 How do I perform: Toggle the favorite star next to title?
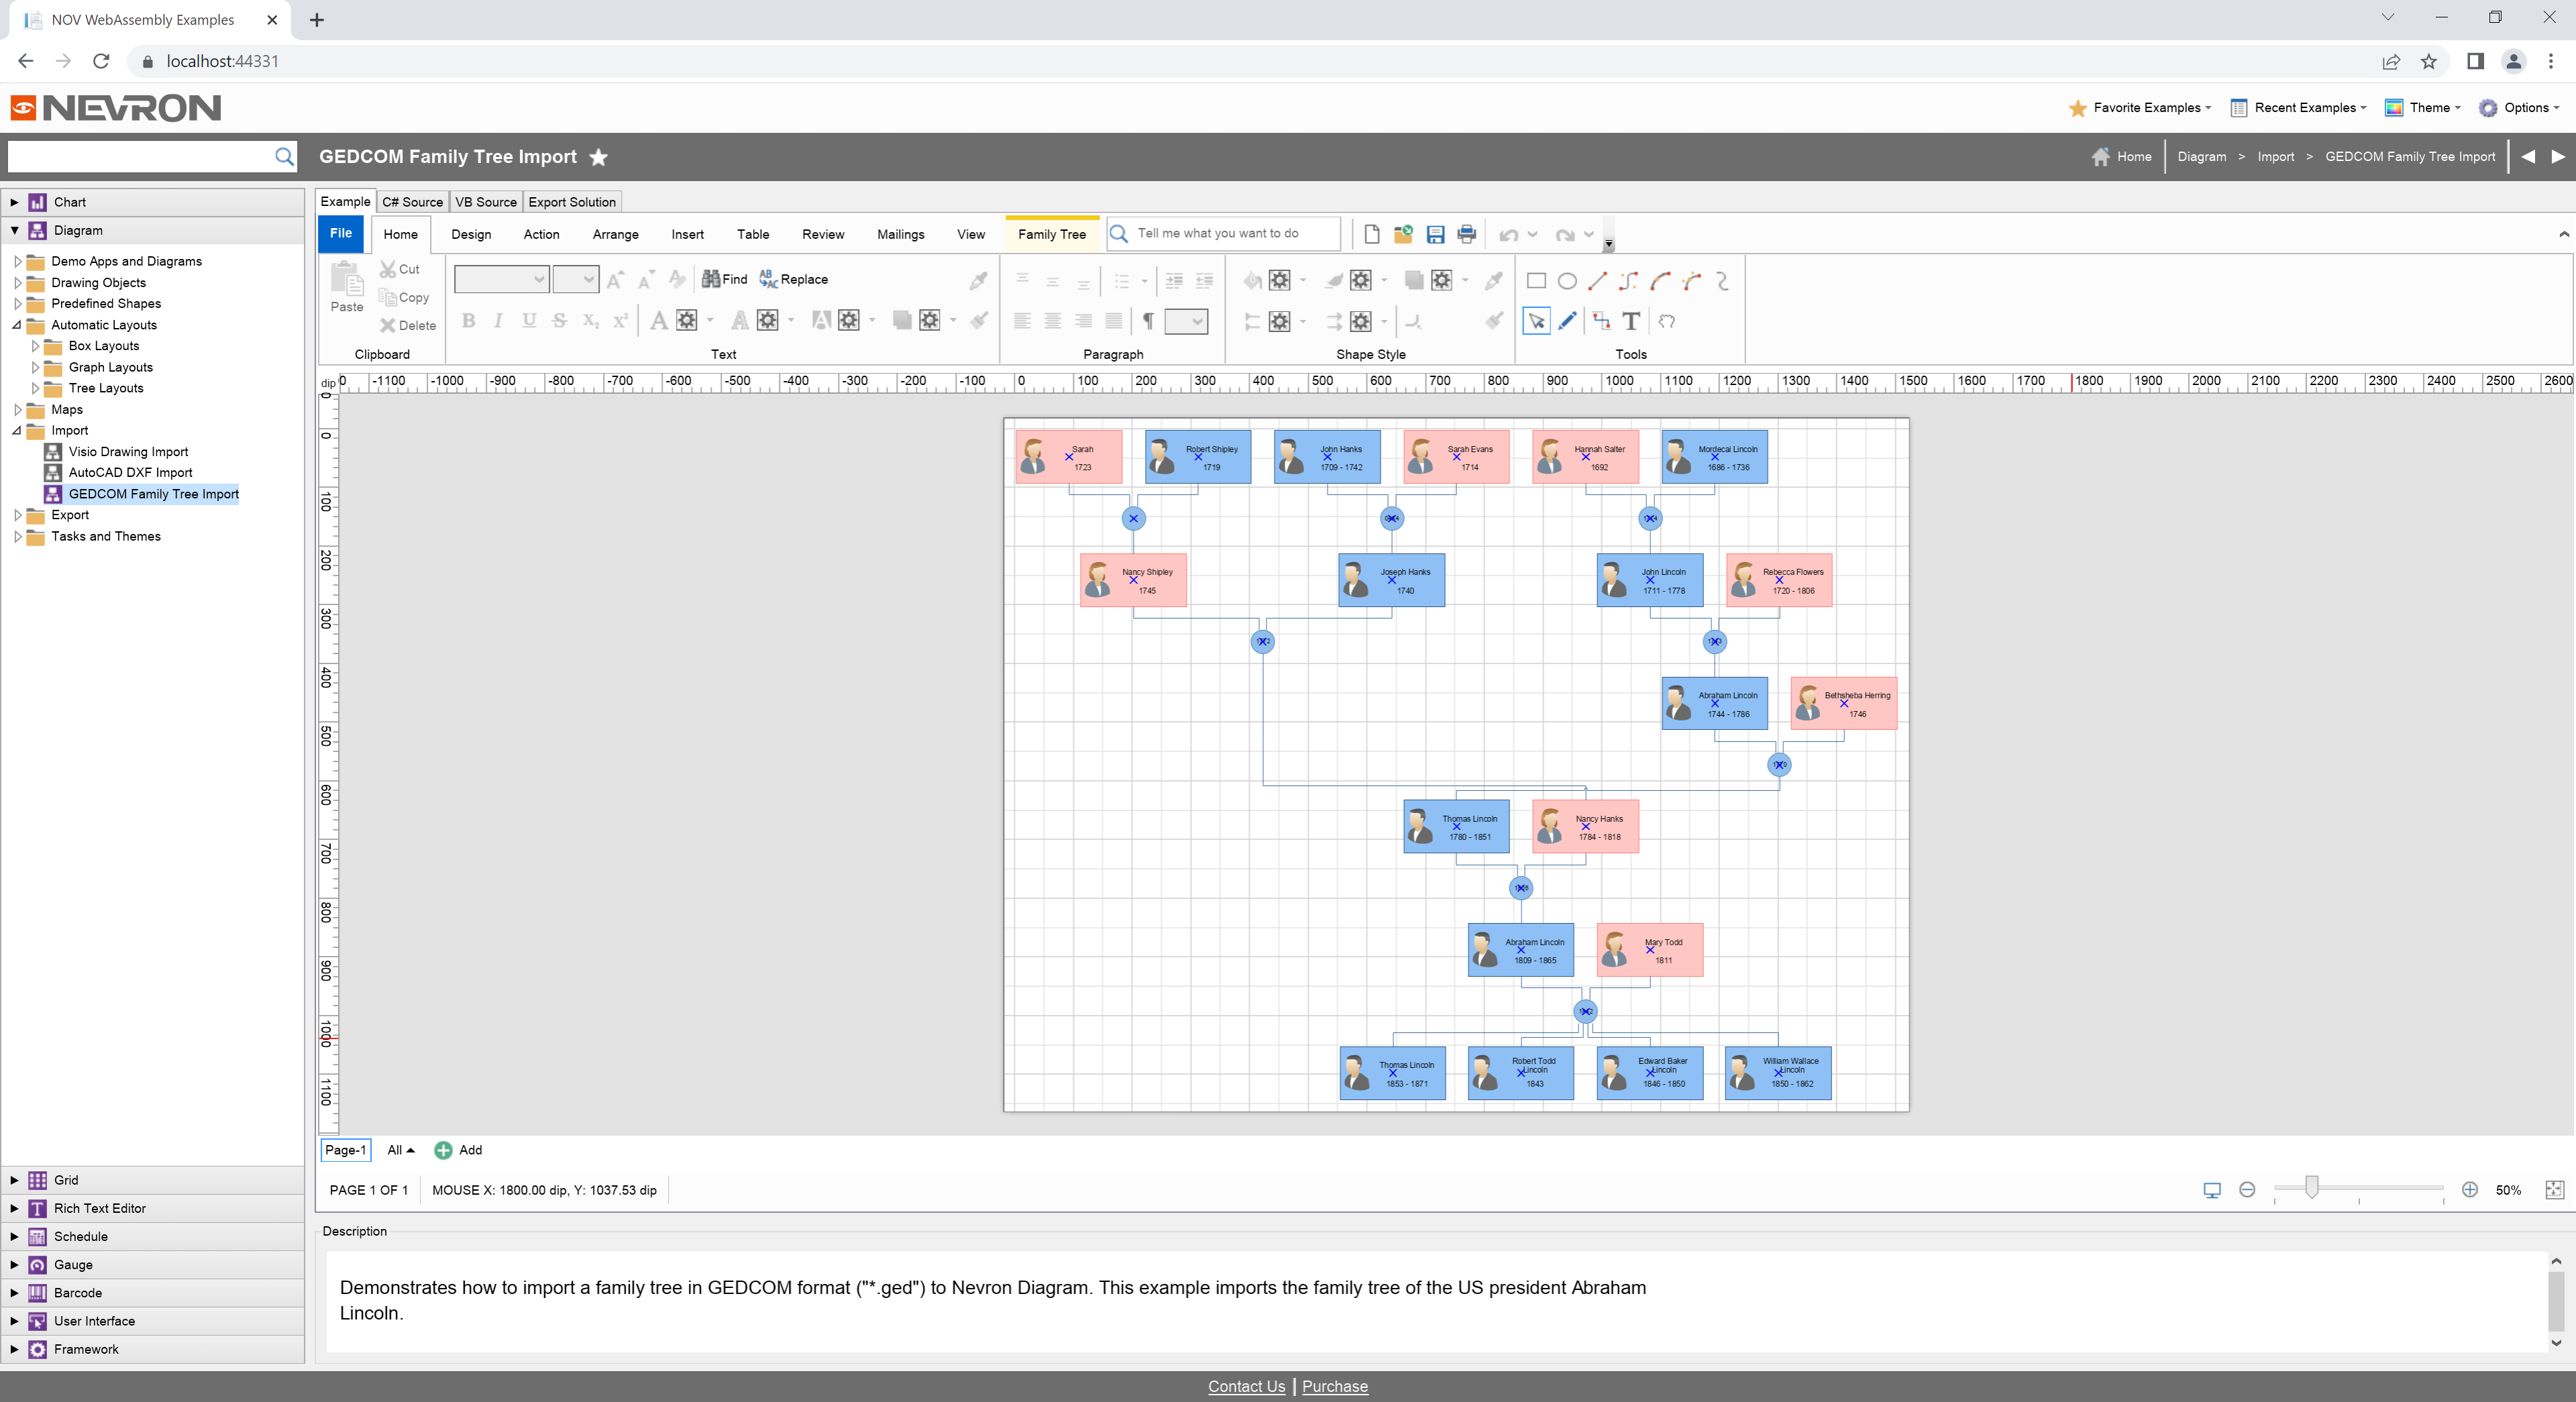click(598, 157)
